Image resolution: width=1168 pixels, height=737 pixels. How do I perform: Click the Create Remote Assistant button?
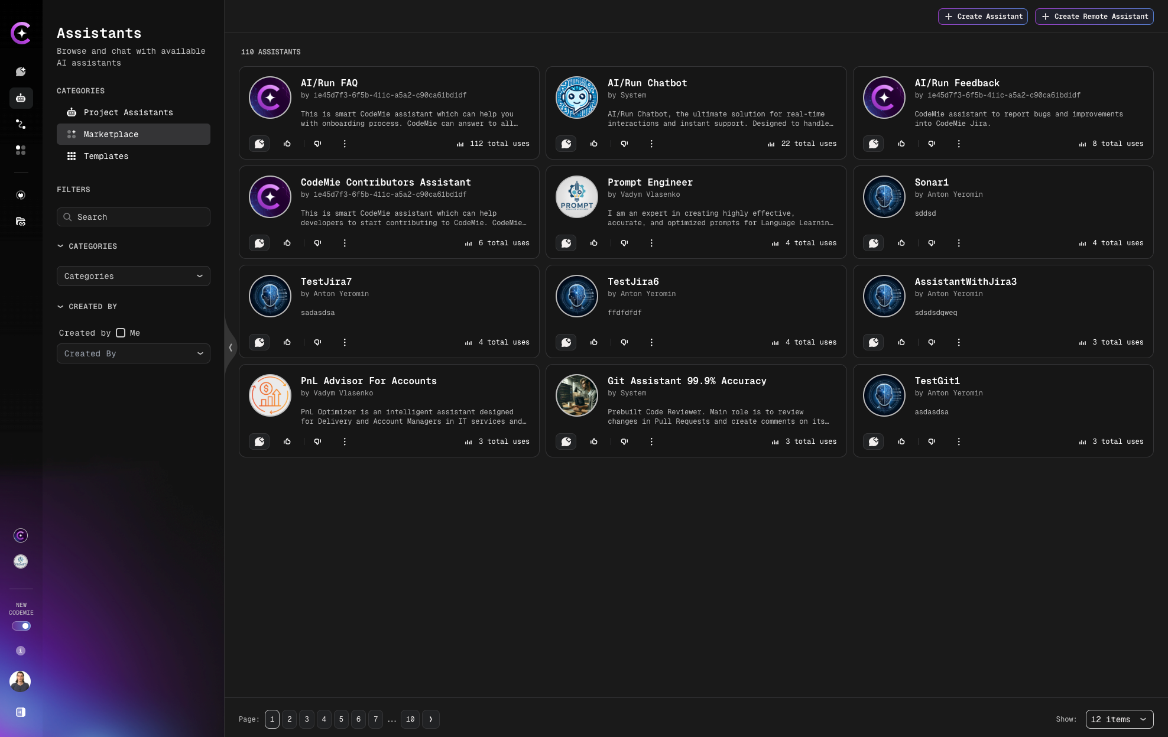tap(1094, 17)
